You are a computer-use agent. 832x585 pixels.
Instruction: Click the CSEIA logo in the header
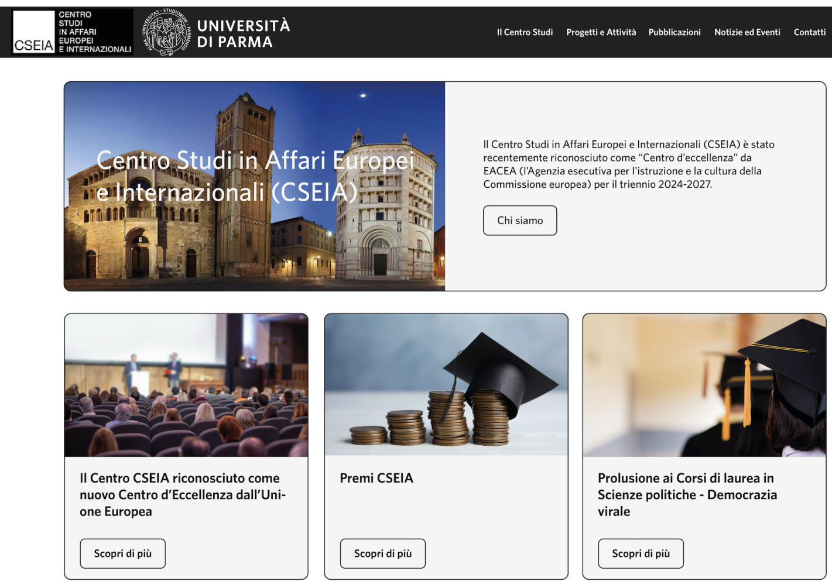pos(73,32)
